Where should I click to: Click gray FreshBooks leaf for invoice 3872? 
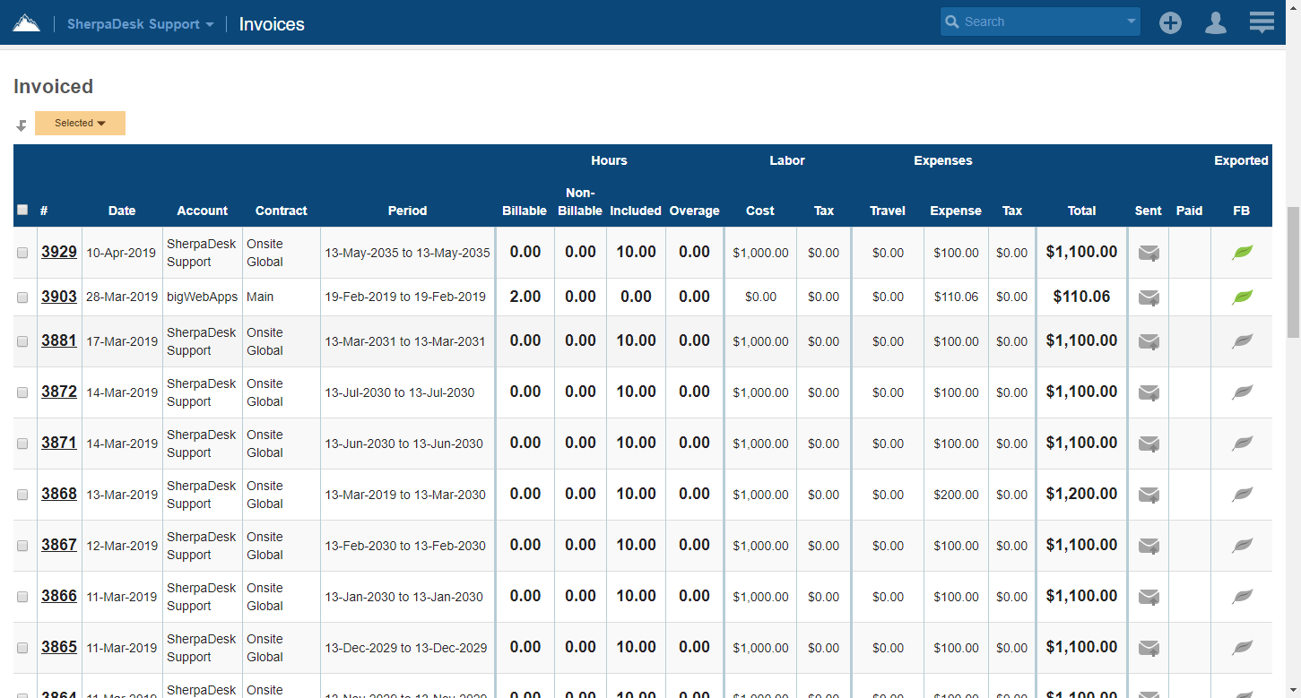[x=1242, y=392]
